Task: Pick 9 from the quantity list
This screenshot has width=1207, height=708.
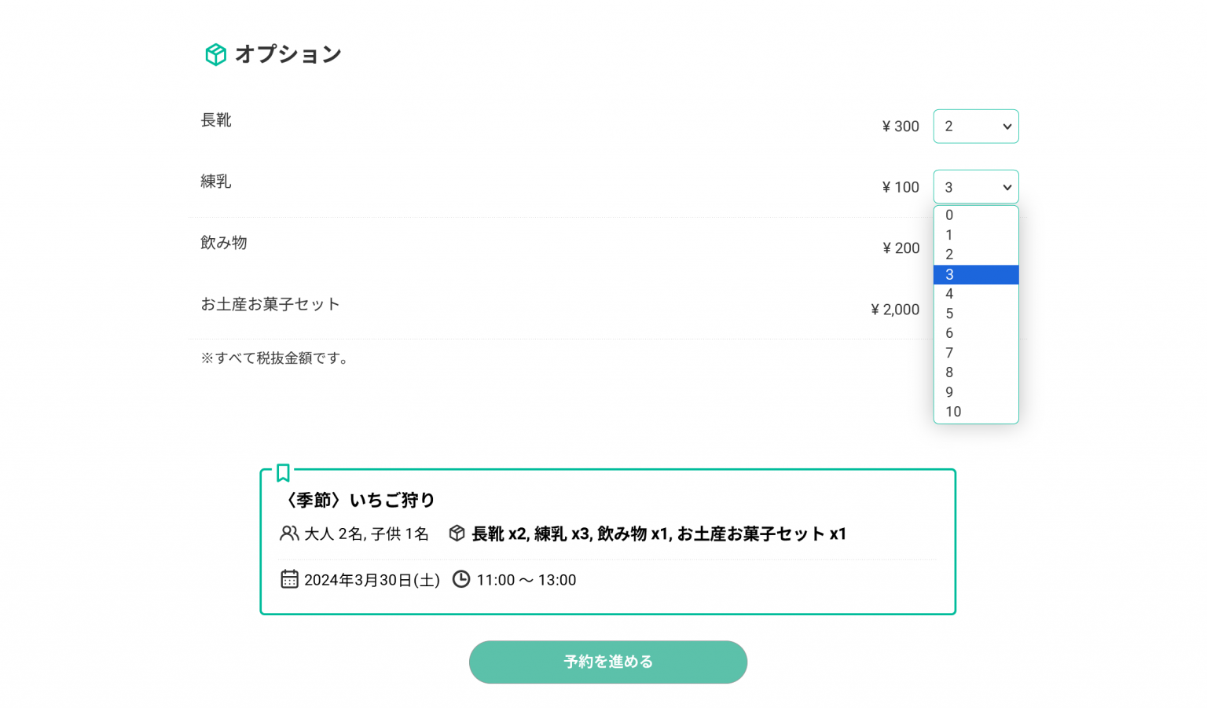Action: pyautogui.click(x=975, y=392)
